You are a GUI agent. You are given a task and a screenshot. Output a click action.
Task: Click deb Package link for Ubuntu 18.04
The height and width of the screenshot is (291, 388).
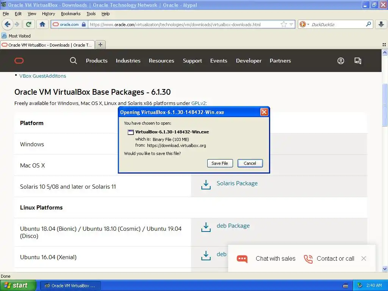(233, 226)
